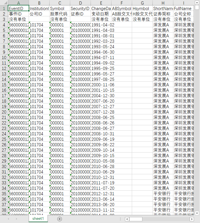Select row 2 header
This screenshot has width=200, height=223.
[4, 14]
